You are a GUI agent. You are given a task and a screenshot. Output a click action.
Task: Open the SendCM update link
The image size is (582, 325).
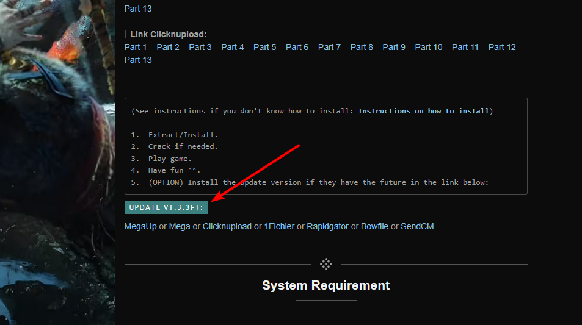pos(417,226)
